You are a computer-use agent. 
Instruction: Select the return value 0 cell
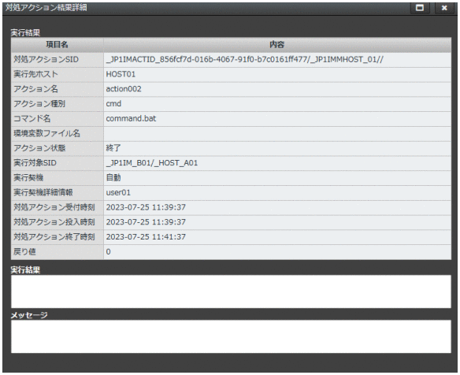point(277,252)
